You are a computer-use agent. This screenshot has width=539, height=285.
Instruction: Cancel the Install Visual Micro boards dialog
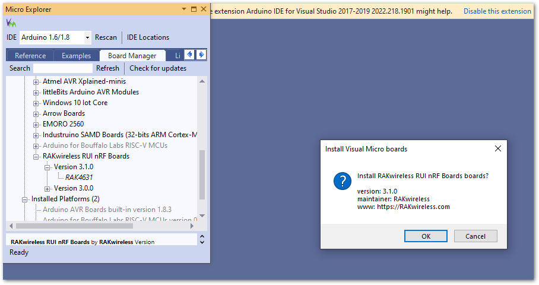click(x=475, y=236)
